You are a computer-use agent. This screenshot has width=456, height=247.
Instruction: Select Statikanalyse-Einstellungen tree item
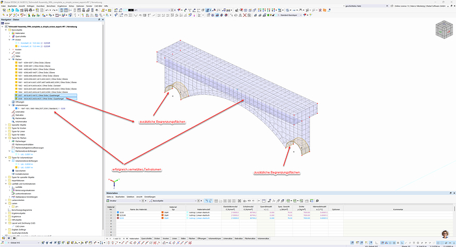[27, 197]
